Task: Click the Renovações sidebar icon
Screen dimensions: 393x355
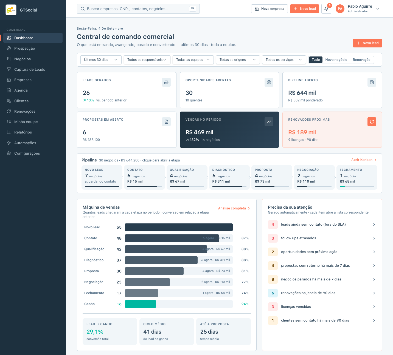Action: [9, 111]
